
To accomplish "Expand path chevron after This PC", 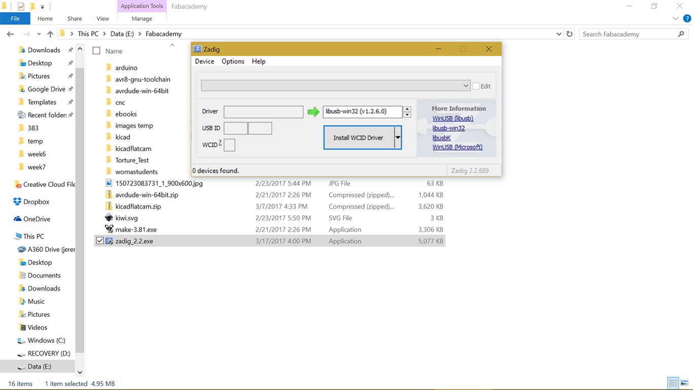I will pyautogui.click(x=105, y=34).
